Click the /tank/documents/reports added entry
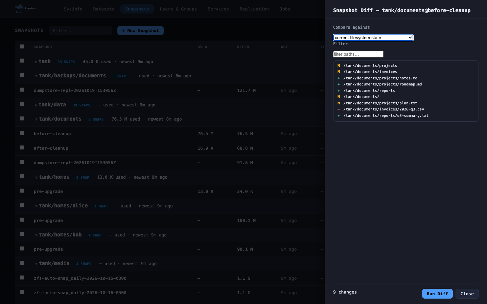Image resolution: width=487 pixels, height=304 pixels. coord(406,91)
